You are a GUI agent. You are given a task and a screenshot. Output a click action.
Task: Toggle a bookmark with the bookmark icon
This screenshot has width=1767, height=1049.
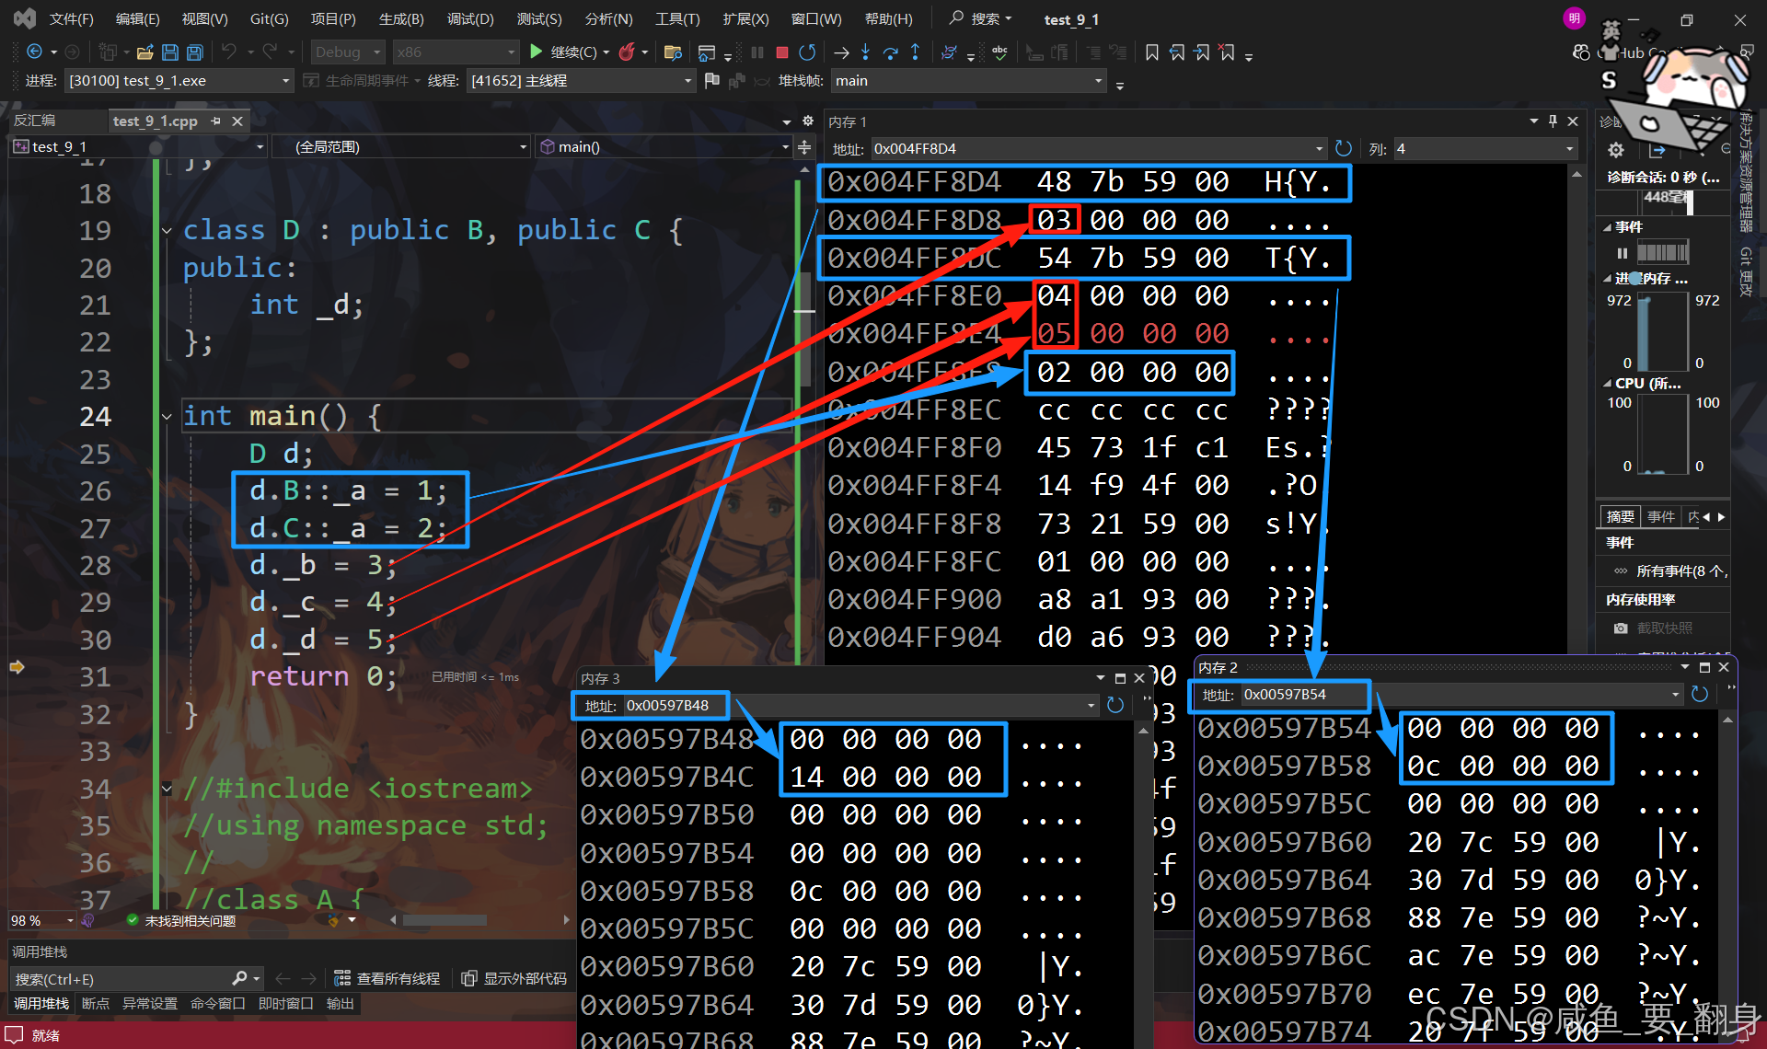1152,52
